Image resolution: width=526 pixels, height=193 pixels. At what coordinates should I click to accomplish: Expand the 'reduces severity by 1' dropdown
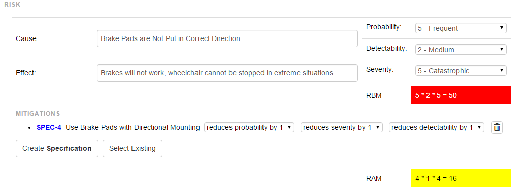click(x=342, y=127)
